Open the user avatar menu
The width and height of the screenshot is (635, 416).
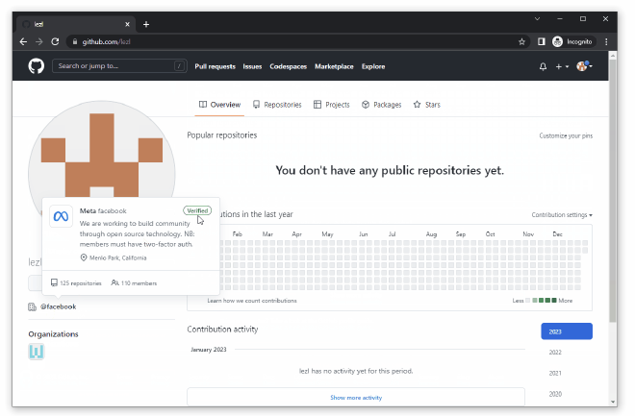(x=584, y=66)
